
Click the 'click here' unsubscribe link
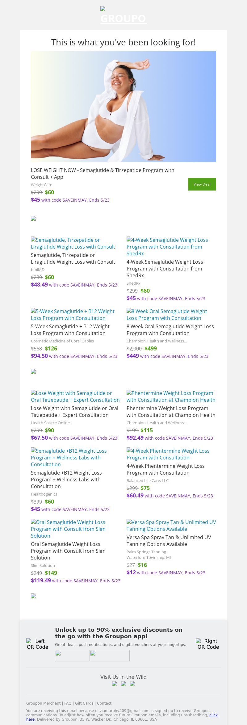click(213, 715)
